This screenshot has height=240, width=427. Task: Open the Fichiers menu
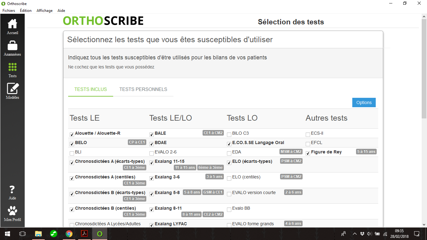coord(9,11)
